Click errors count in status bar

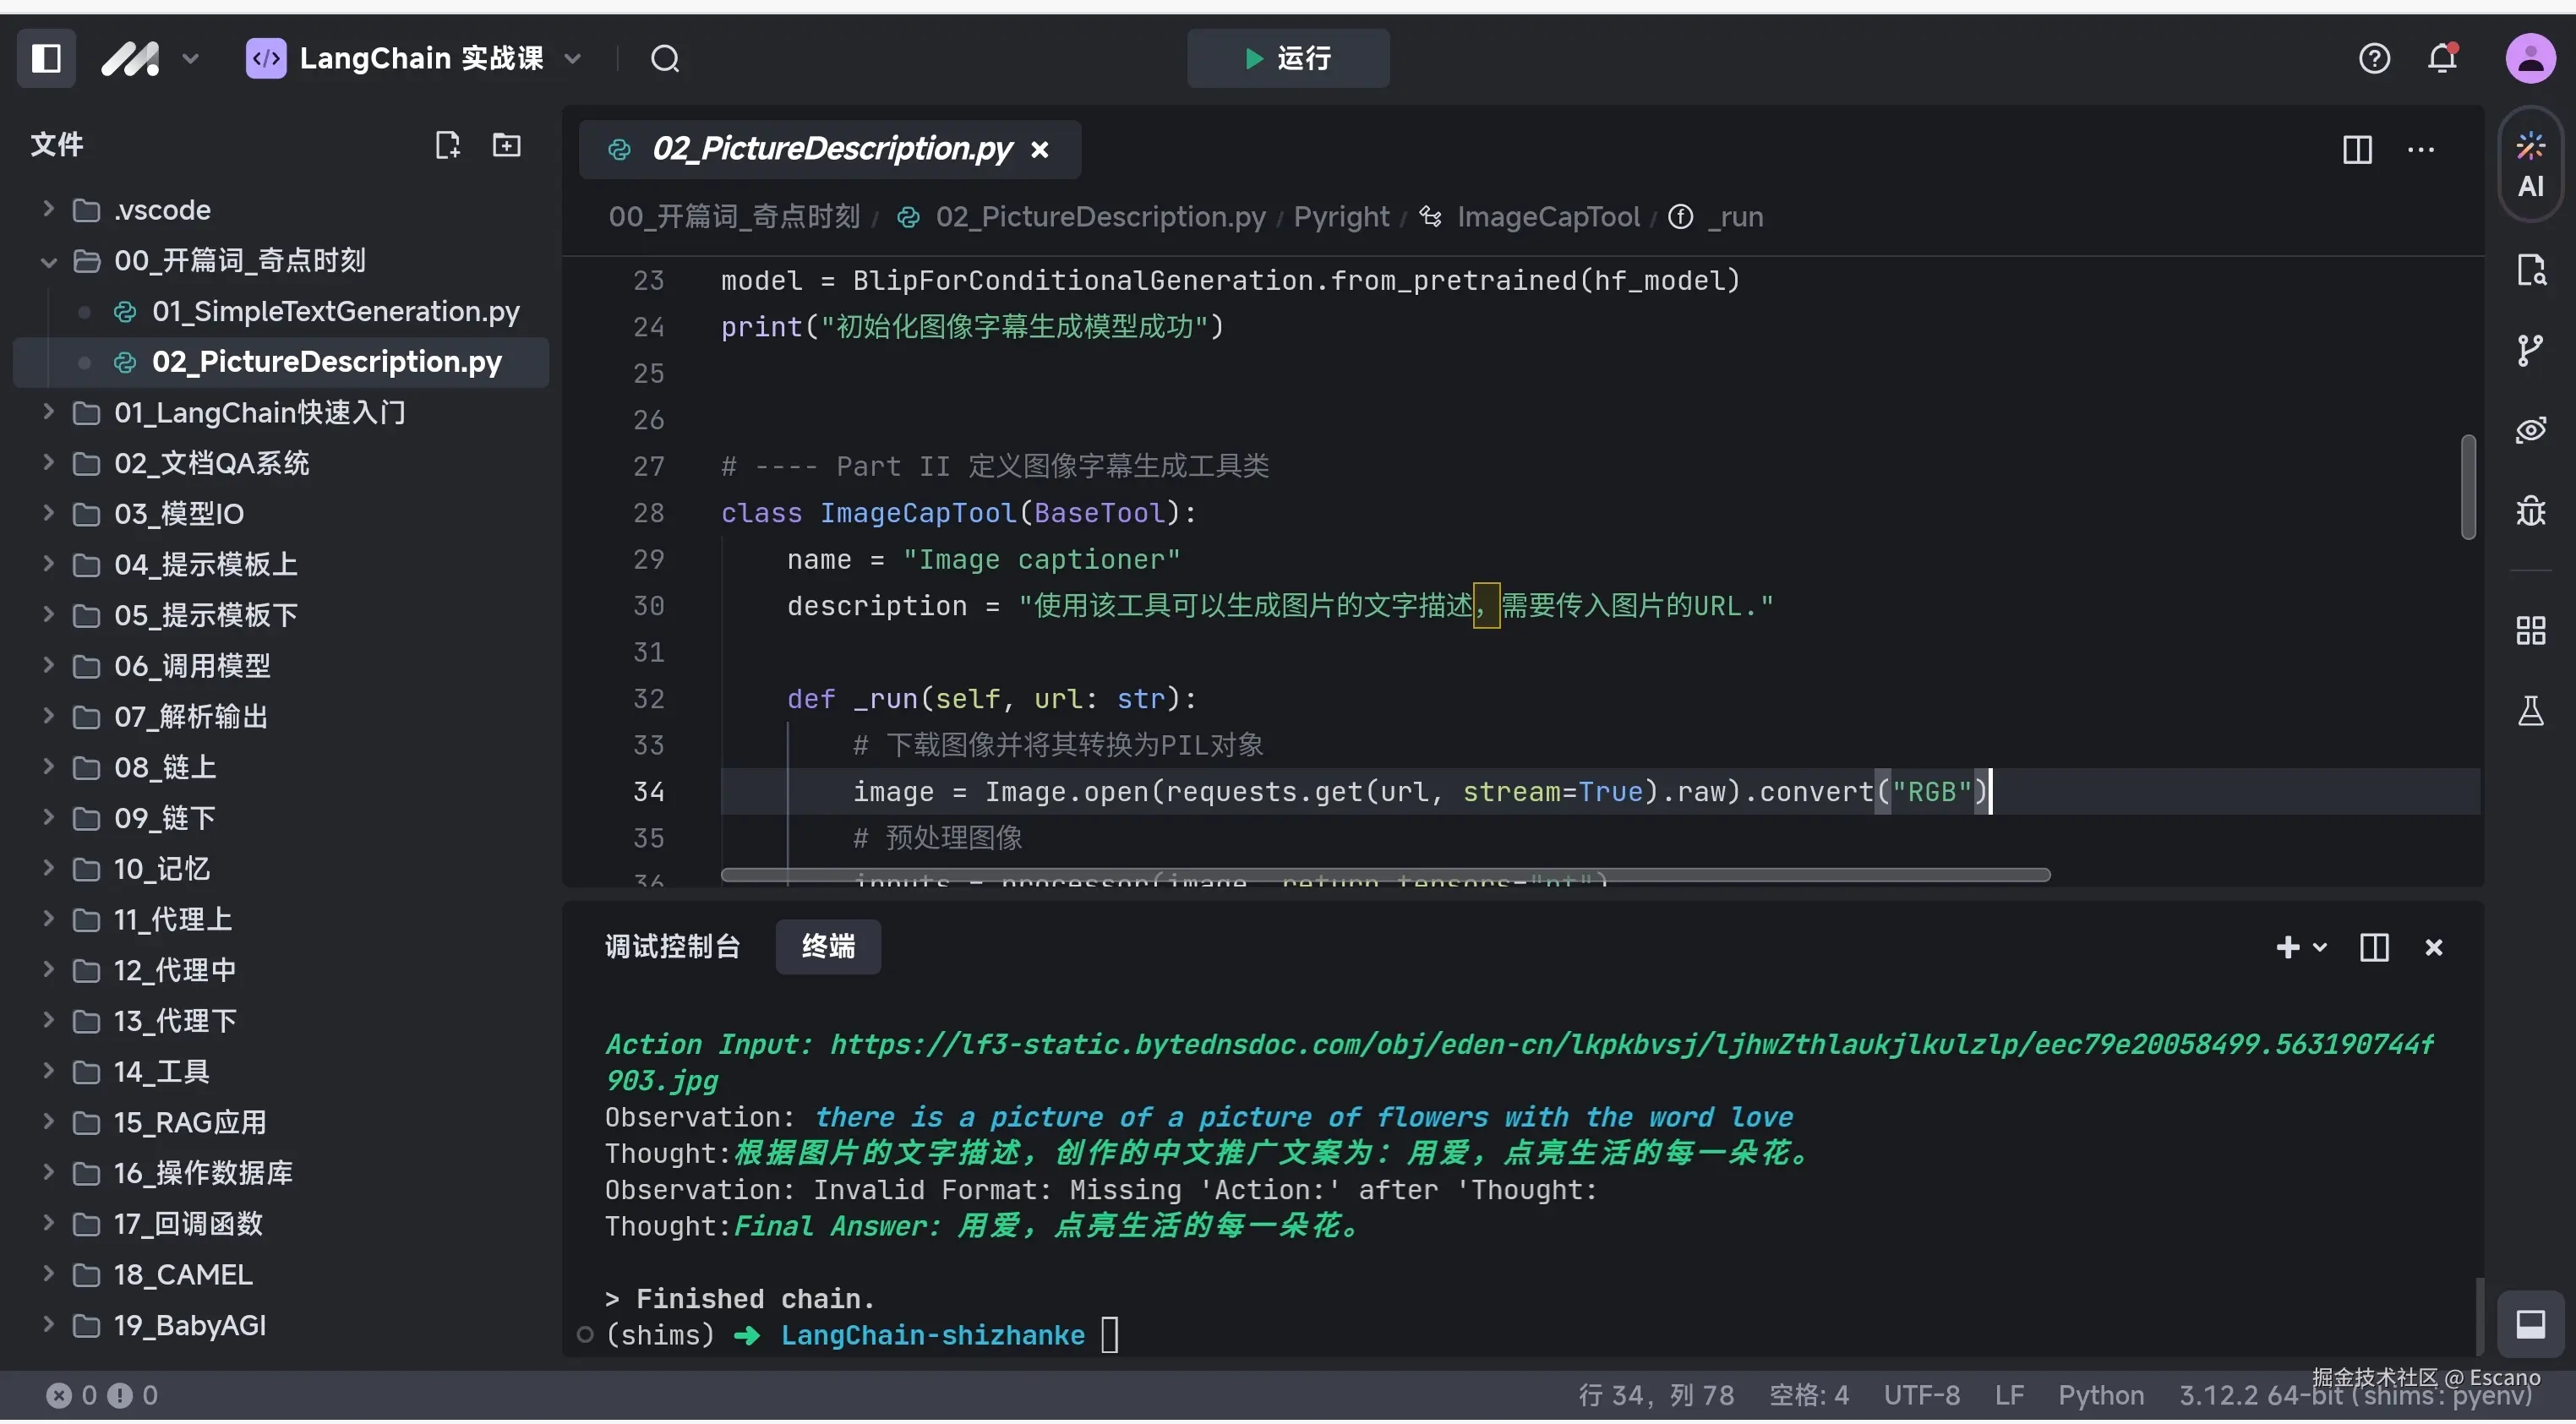click(72, 1397)
